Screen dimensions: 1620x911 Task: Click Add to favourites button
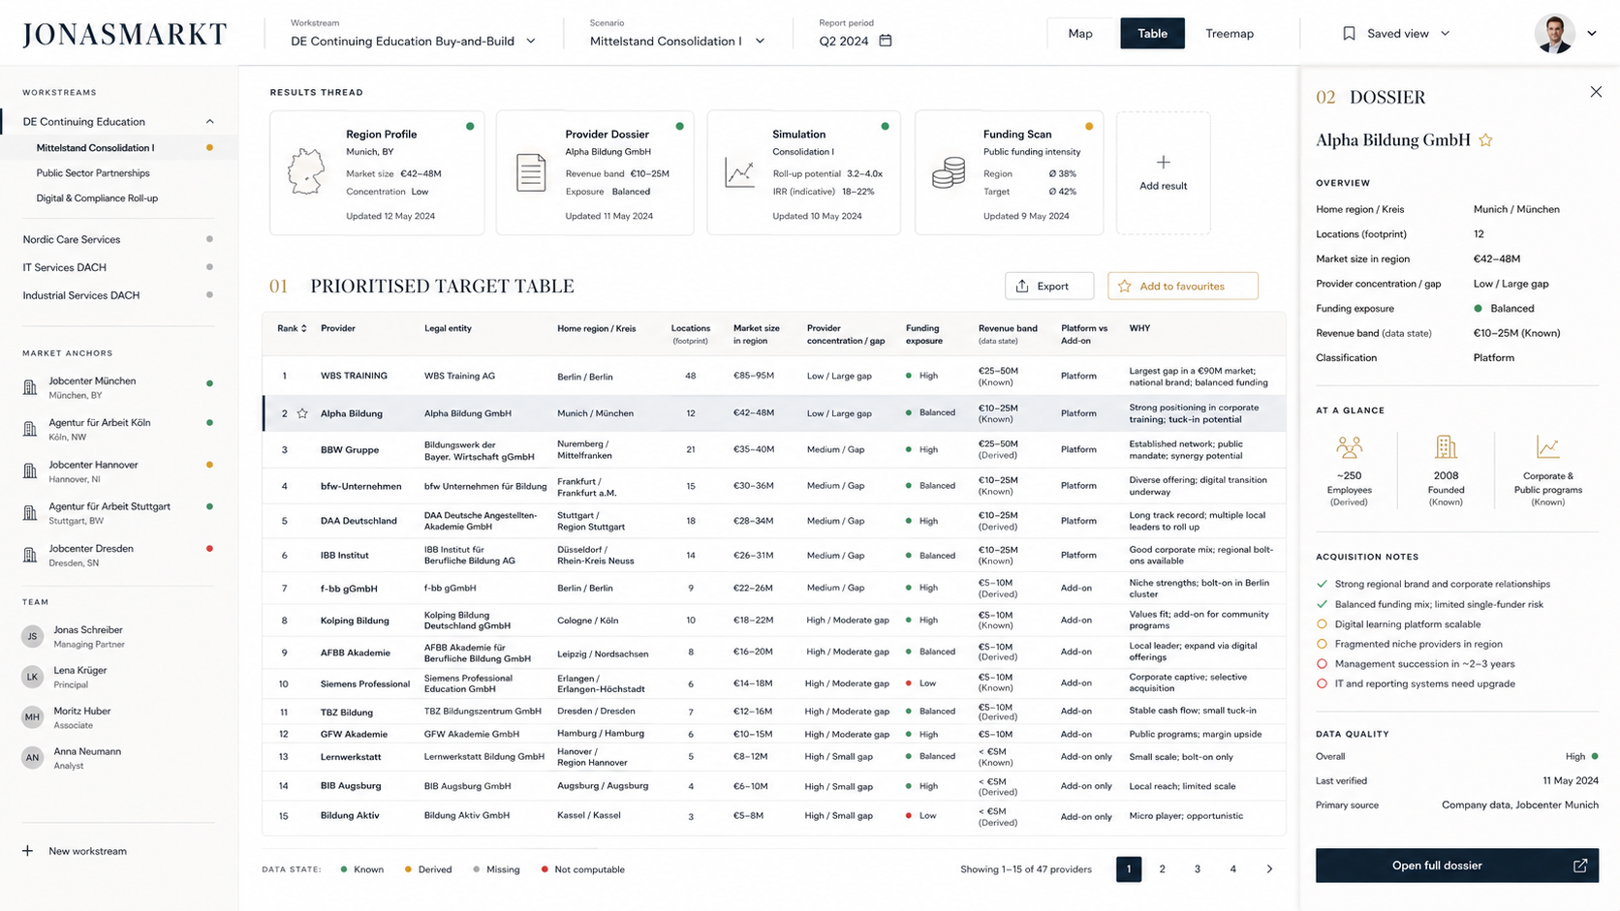coord(1183,286)
